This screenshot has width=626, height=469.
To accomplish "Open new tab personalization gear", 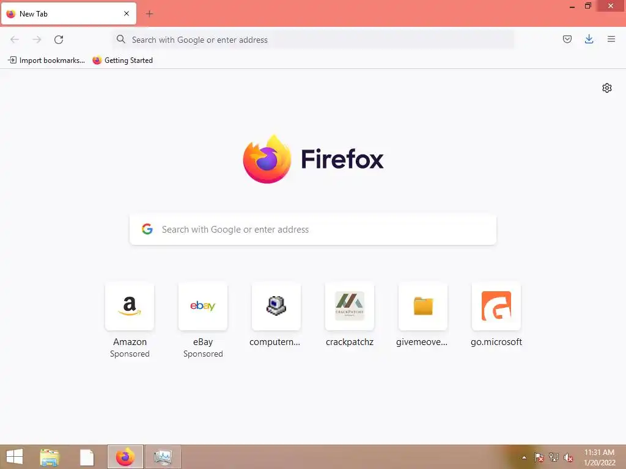I will (607, 88).
